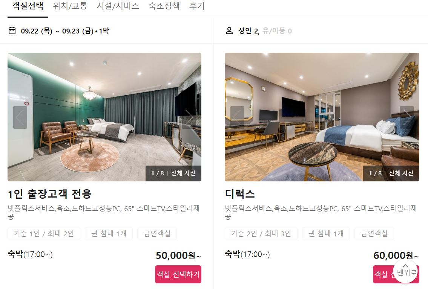Open guest count selector 성인 2
This screenshot has width=428, height=289.
pyautogui.click(x=265, y=31)
